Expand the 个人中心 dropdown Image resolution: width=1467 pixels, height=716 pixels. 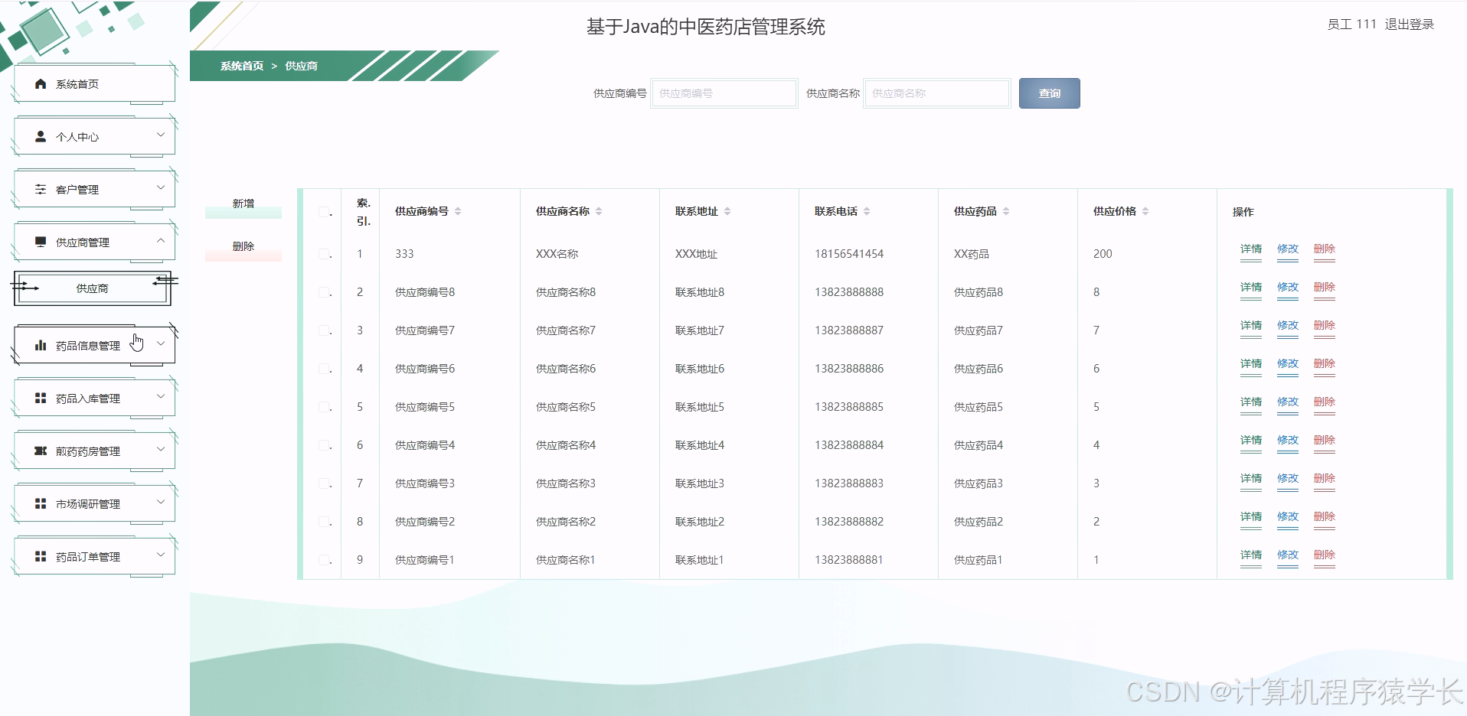point(161,135)
